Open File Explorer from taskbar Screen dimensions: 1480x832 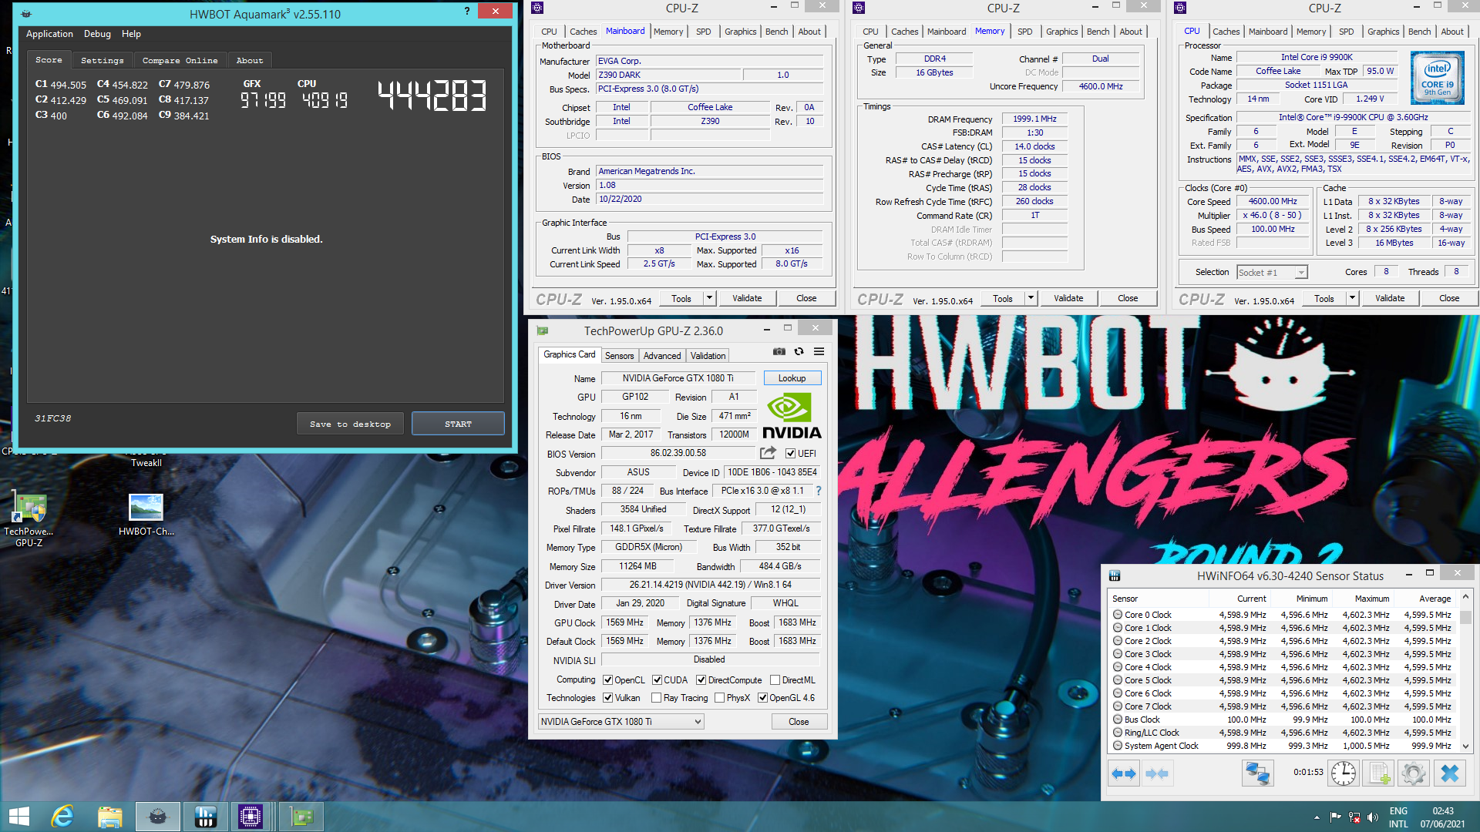109,817
